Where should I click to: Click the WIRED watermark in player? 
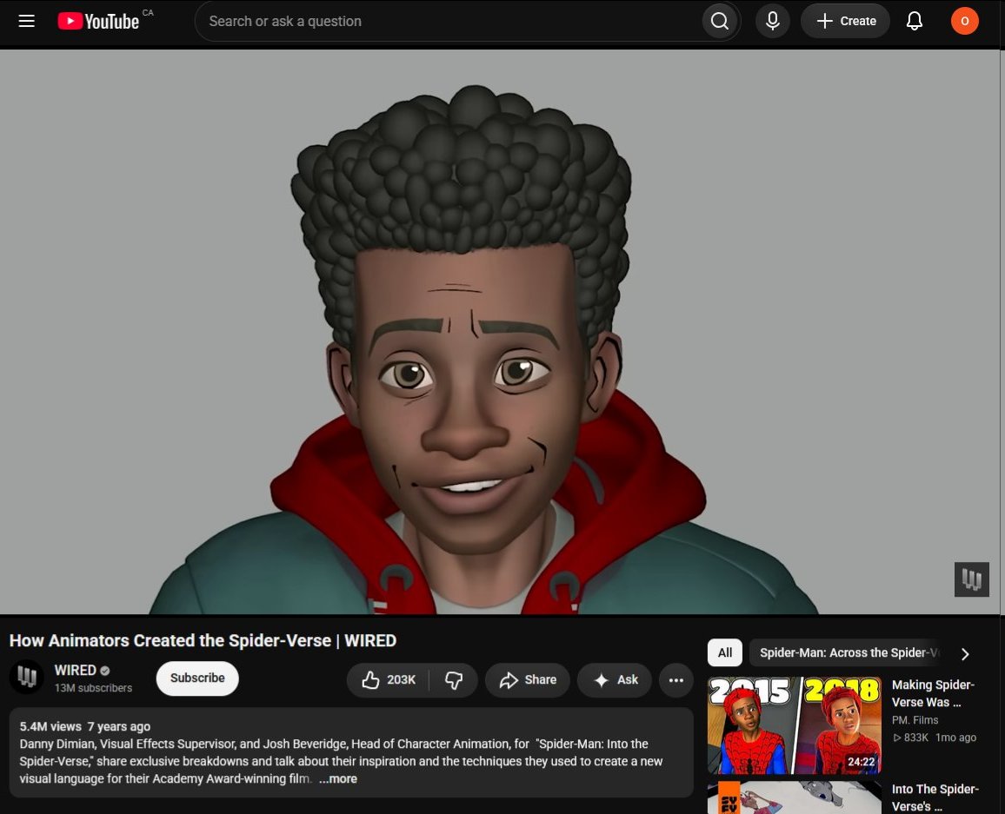[x=971, y=579]
